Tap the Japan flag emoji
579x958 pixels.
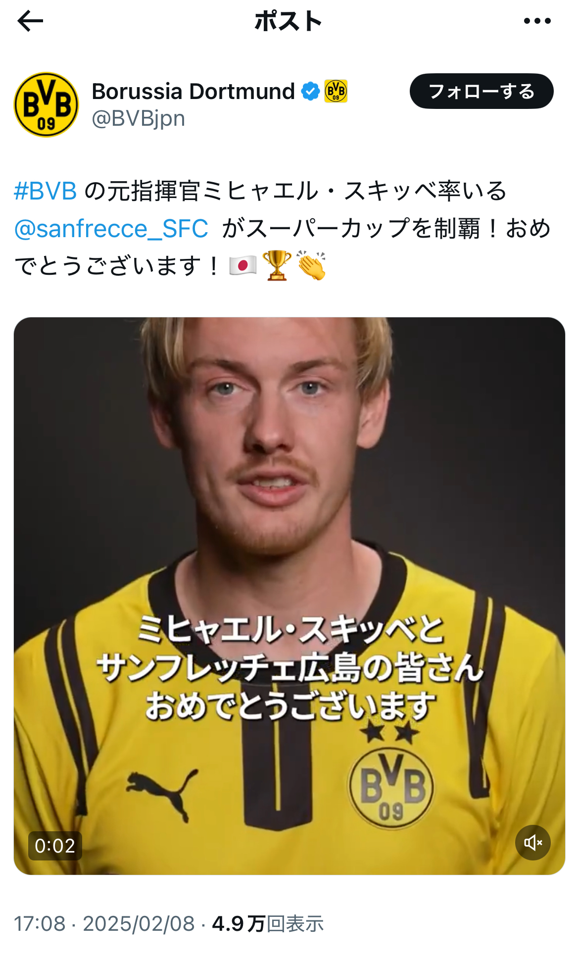tap(243, 265)
